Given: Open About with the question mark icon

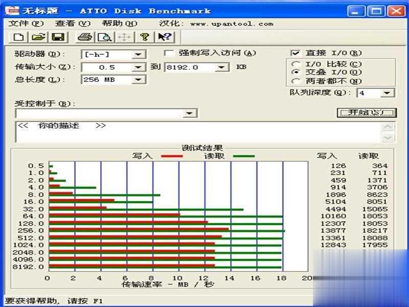Looking at the screenshot, I should tap(145, 37).
